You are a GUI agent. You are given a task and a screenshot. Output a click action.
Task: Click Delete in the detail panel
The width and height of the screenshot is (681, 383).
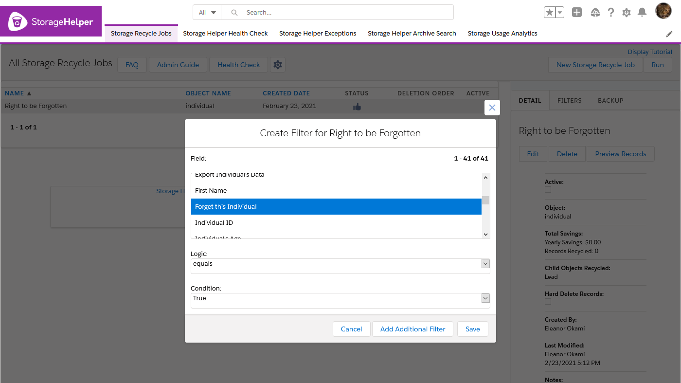[x=567, y=154]
